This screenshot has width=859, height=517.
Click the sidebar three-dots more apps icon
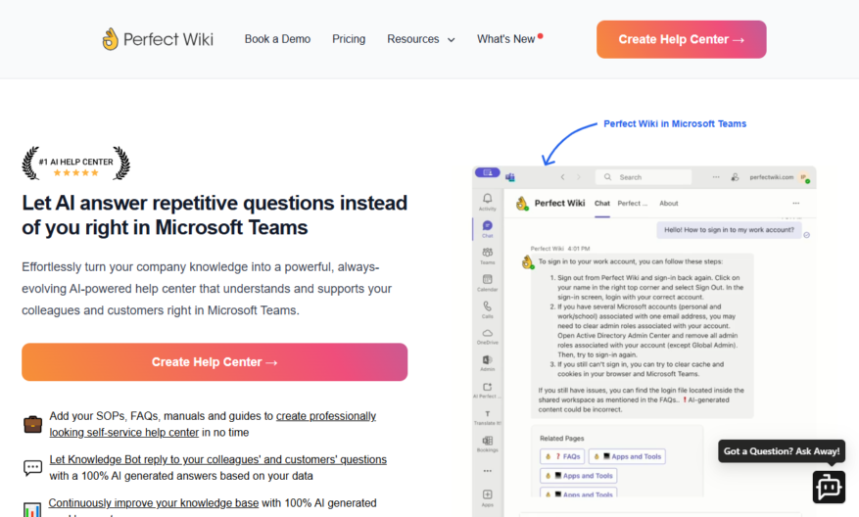point(487,470)
